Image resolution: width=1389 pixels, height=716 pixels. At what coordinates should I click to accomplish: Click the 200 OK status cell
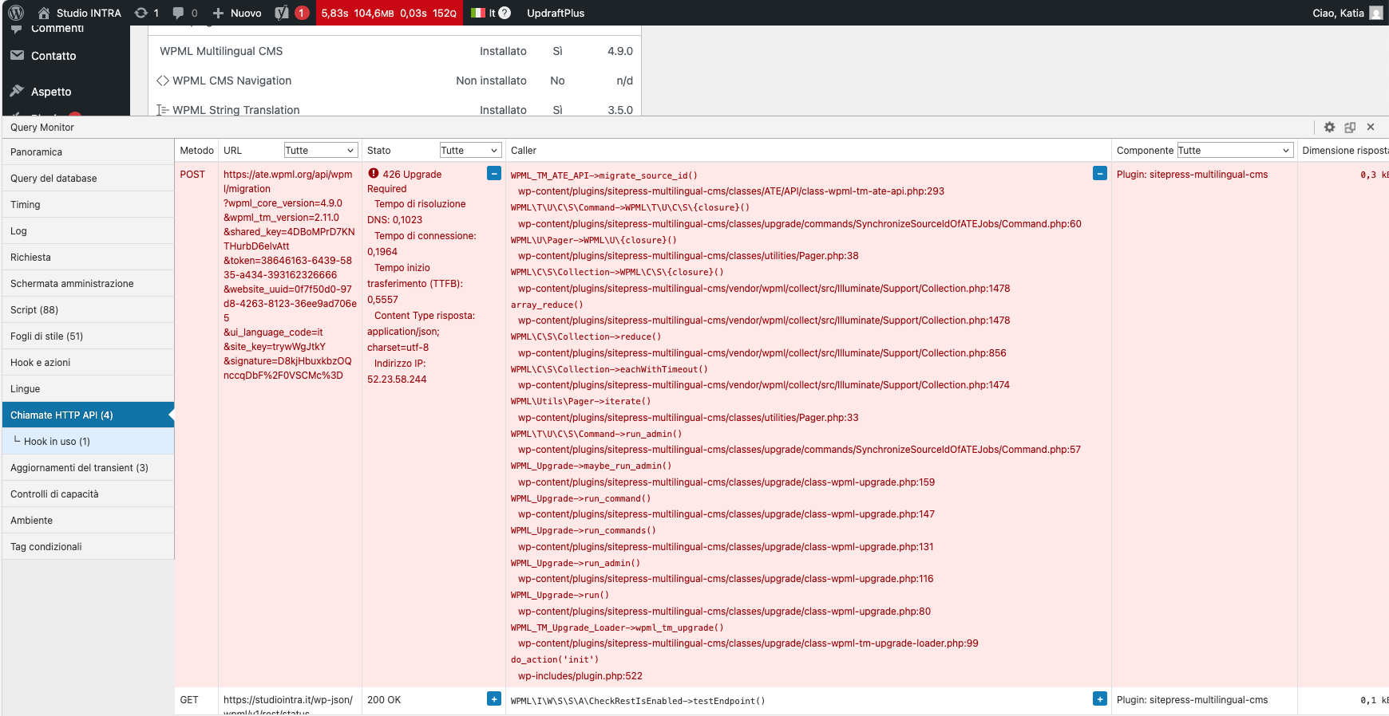[384, 699]
